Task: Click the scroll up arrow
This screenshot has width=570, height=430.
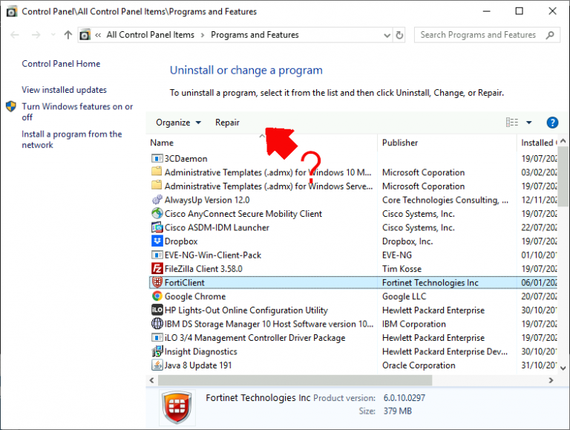Action: [563, 140]
